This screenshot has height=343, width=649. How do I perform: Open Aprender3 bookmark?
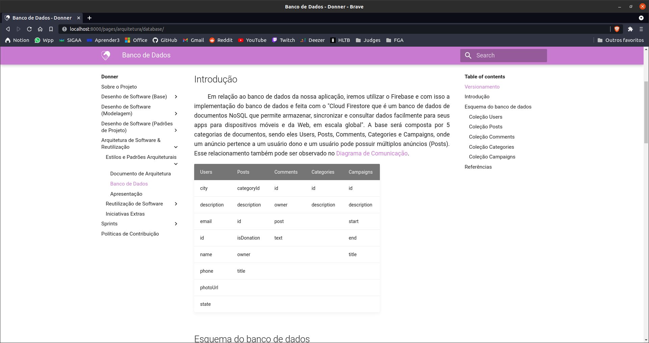pos(103,40)
